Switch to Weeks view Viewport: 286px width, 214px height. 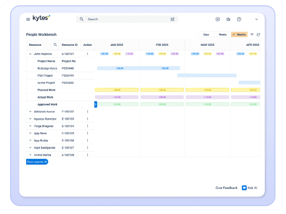223,35
